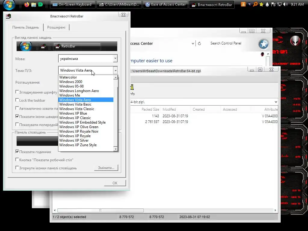Select the Watercolor theme
The width and height of the screenshot is (308, 231).
(86, 77)
